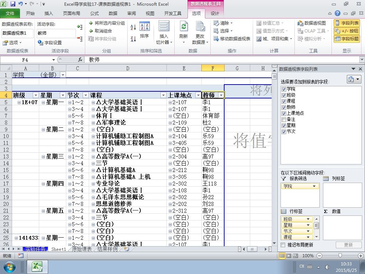This screenshot has height=274, width=365.
Task: Check the 备注 field checkbox
Action: tap(283, 119)
